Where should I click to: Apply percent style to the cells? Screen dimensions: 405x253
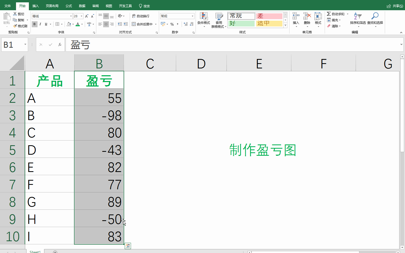click(x=172, y=24)
